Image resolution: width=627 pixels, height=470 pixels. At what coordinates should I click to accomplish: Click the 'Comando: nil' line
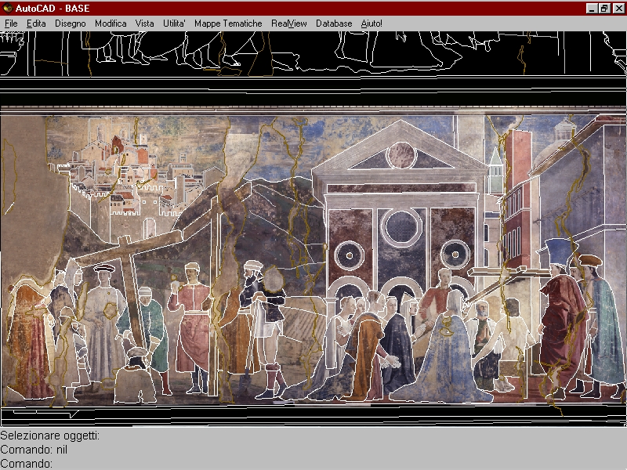point(34,450)
